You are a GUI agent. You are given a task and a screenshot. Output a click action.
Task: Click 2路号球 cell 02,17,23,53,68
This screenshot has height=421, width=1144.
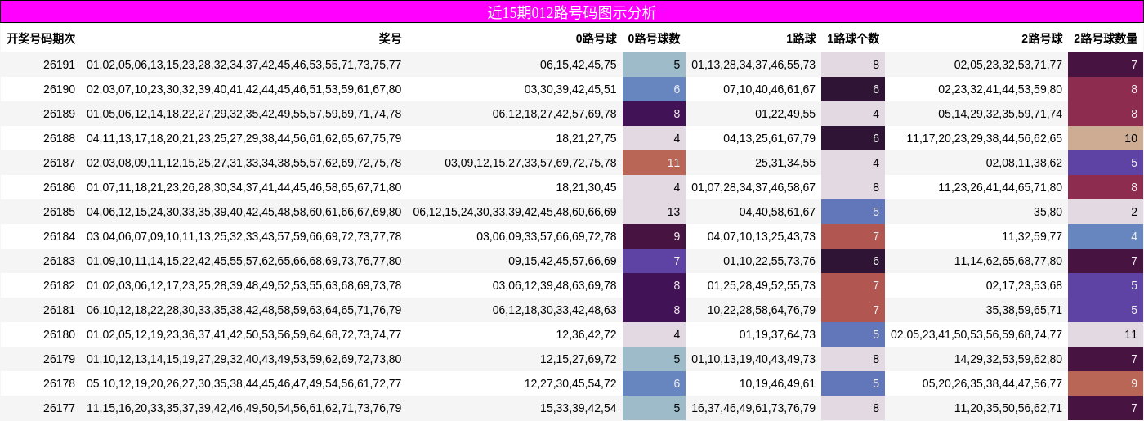pos(1024,285)
